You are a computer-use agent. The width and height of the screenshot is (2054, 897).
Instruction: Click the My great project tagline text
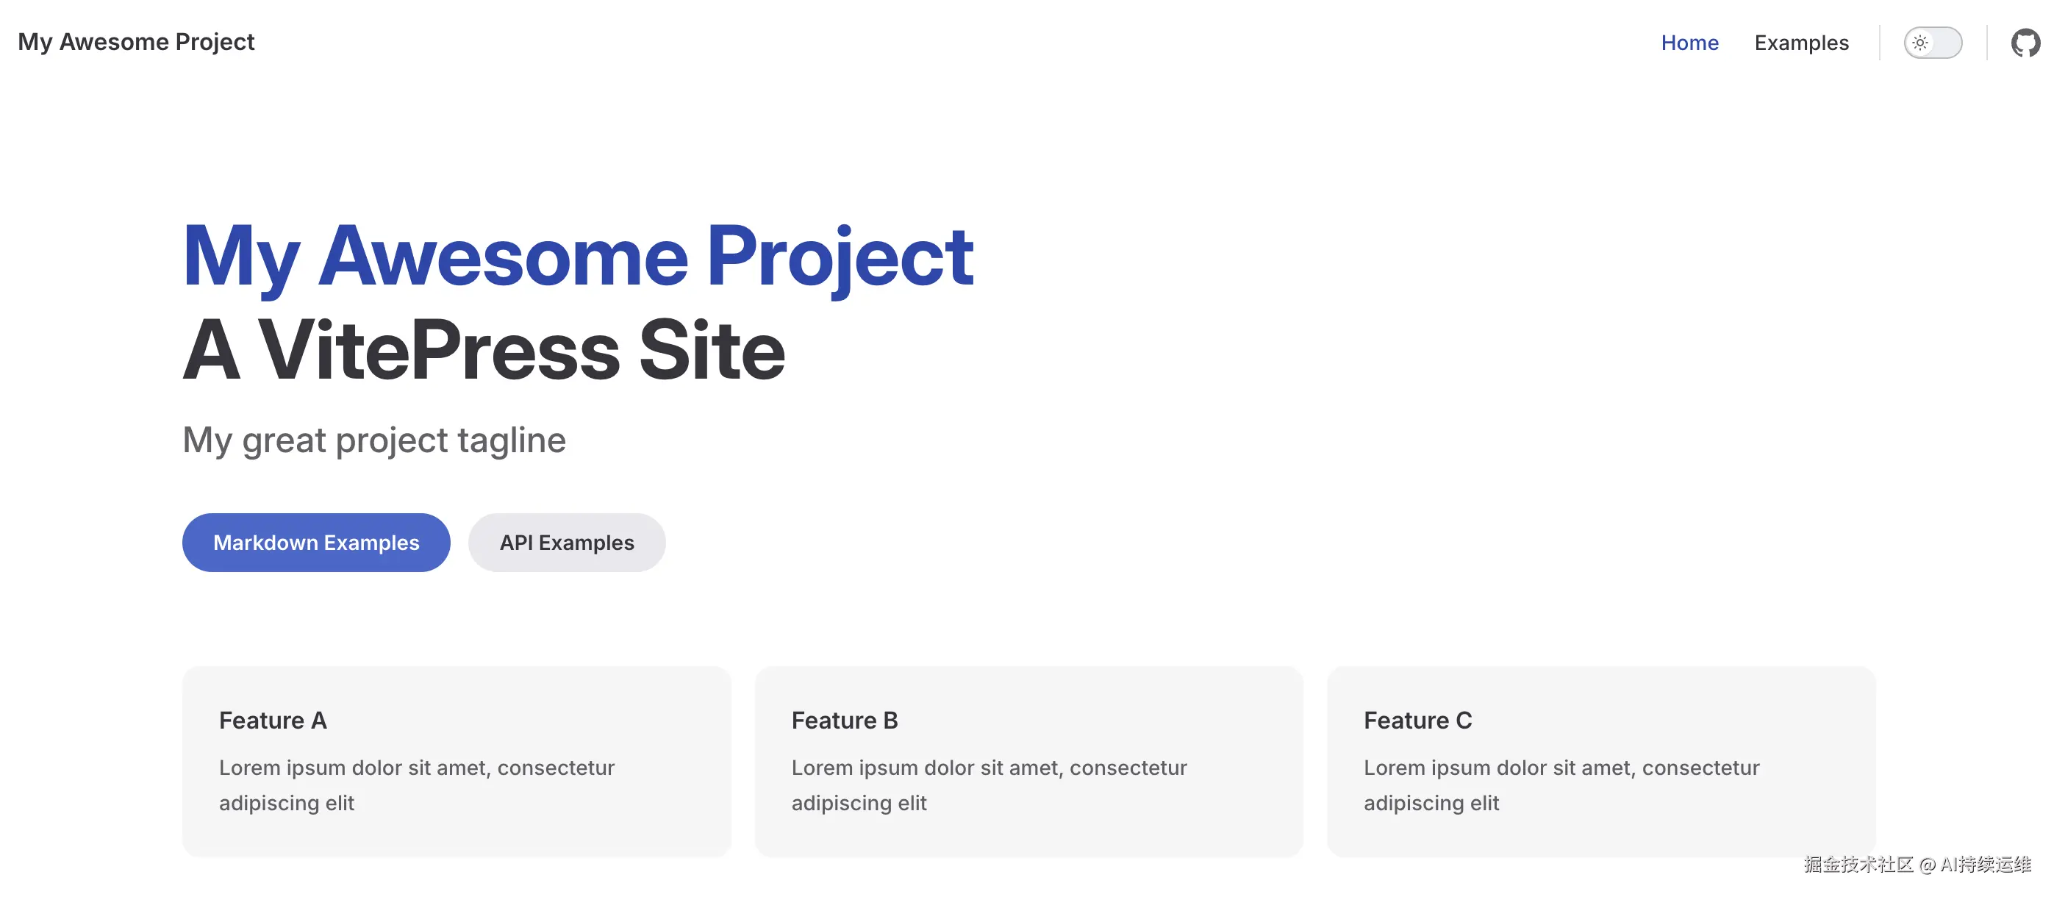pos(374,440)
